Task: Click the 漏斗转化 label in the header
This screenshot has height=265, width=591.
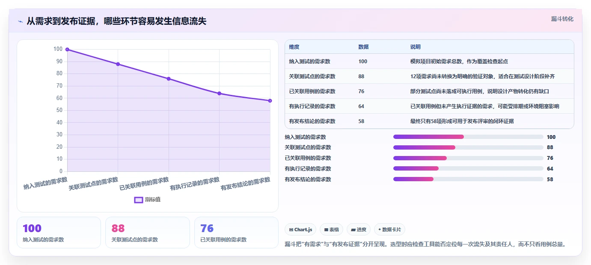Action: point(562,19)
